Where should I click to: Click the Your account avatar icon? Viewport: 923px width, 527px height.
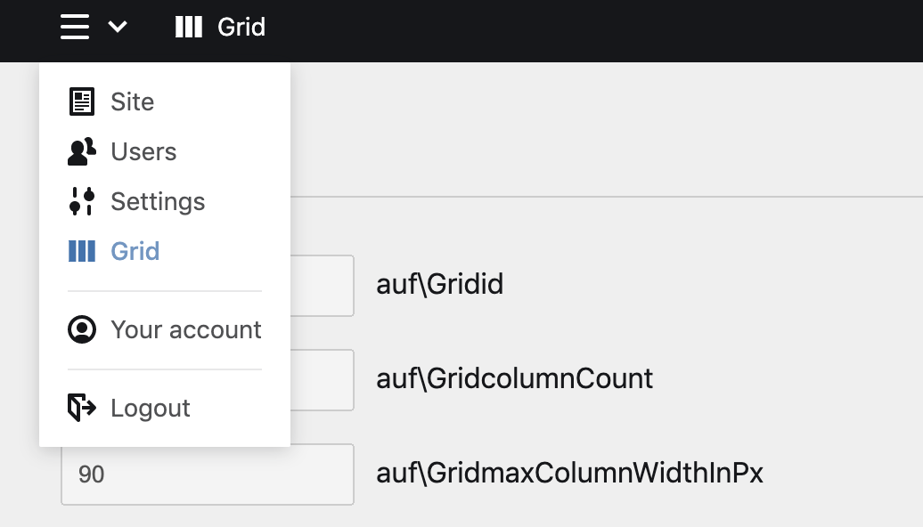[82, 329]
